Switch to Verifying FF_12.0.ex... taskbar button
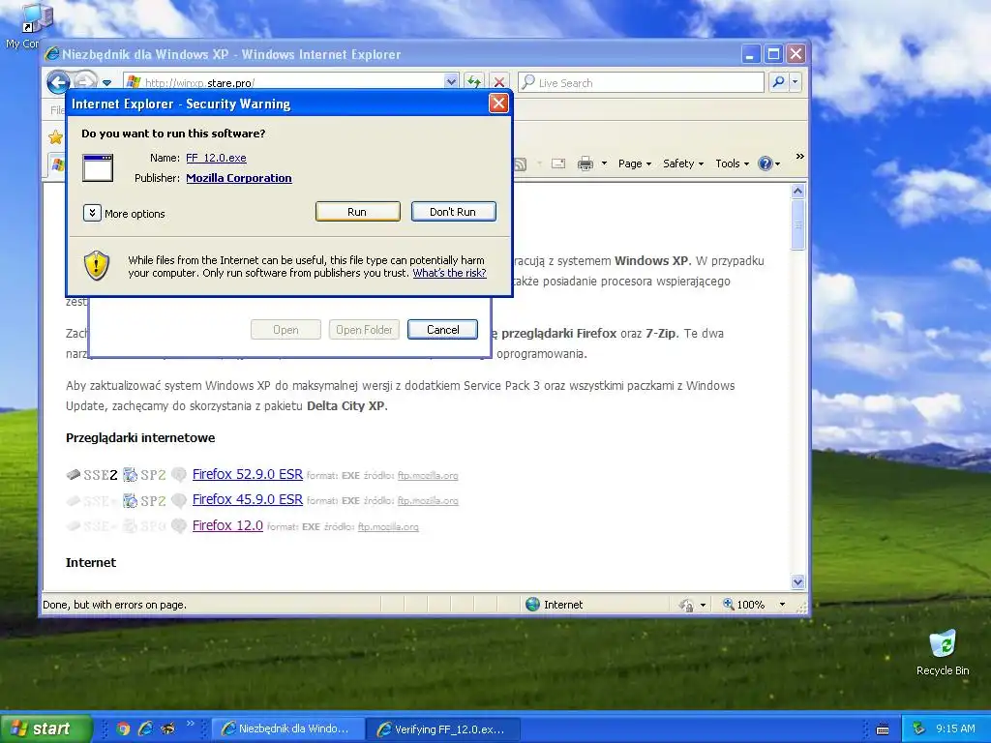The width and height of the screenshot is (991, 743). click(443, 729)
